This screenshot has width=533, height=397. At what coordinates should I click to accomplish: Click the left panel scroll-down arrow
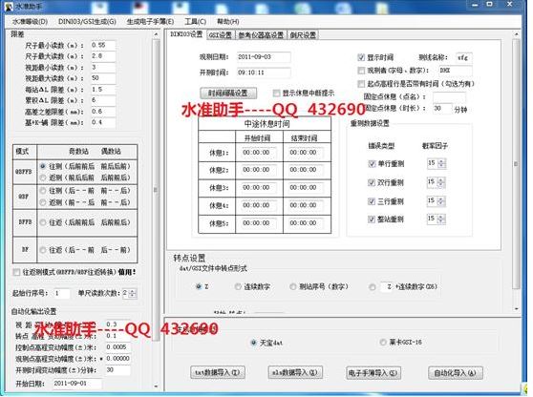click(156, 387)
